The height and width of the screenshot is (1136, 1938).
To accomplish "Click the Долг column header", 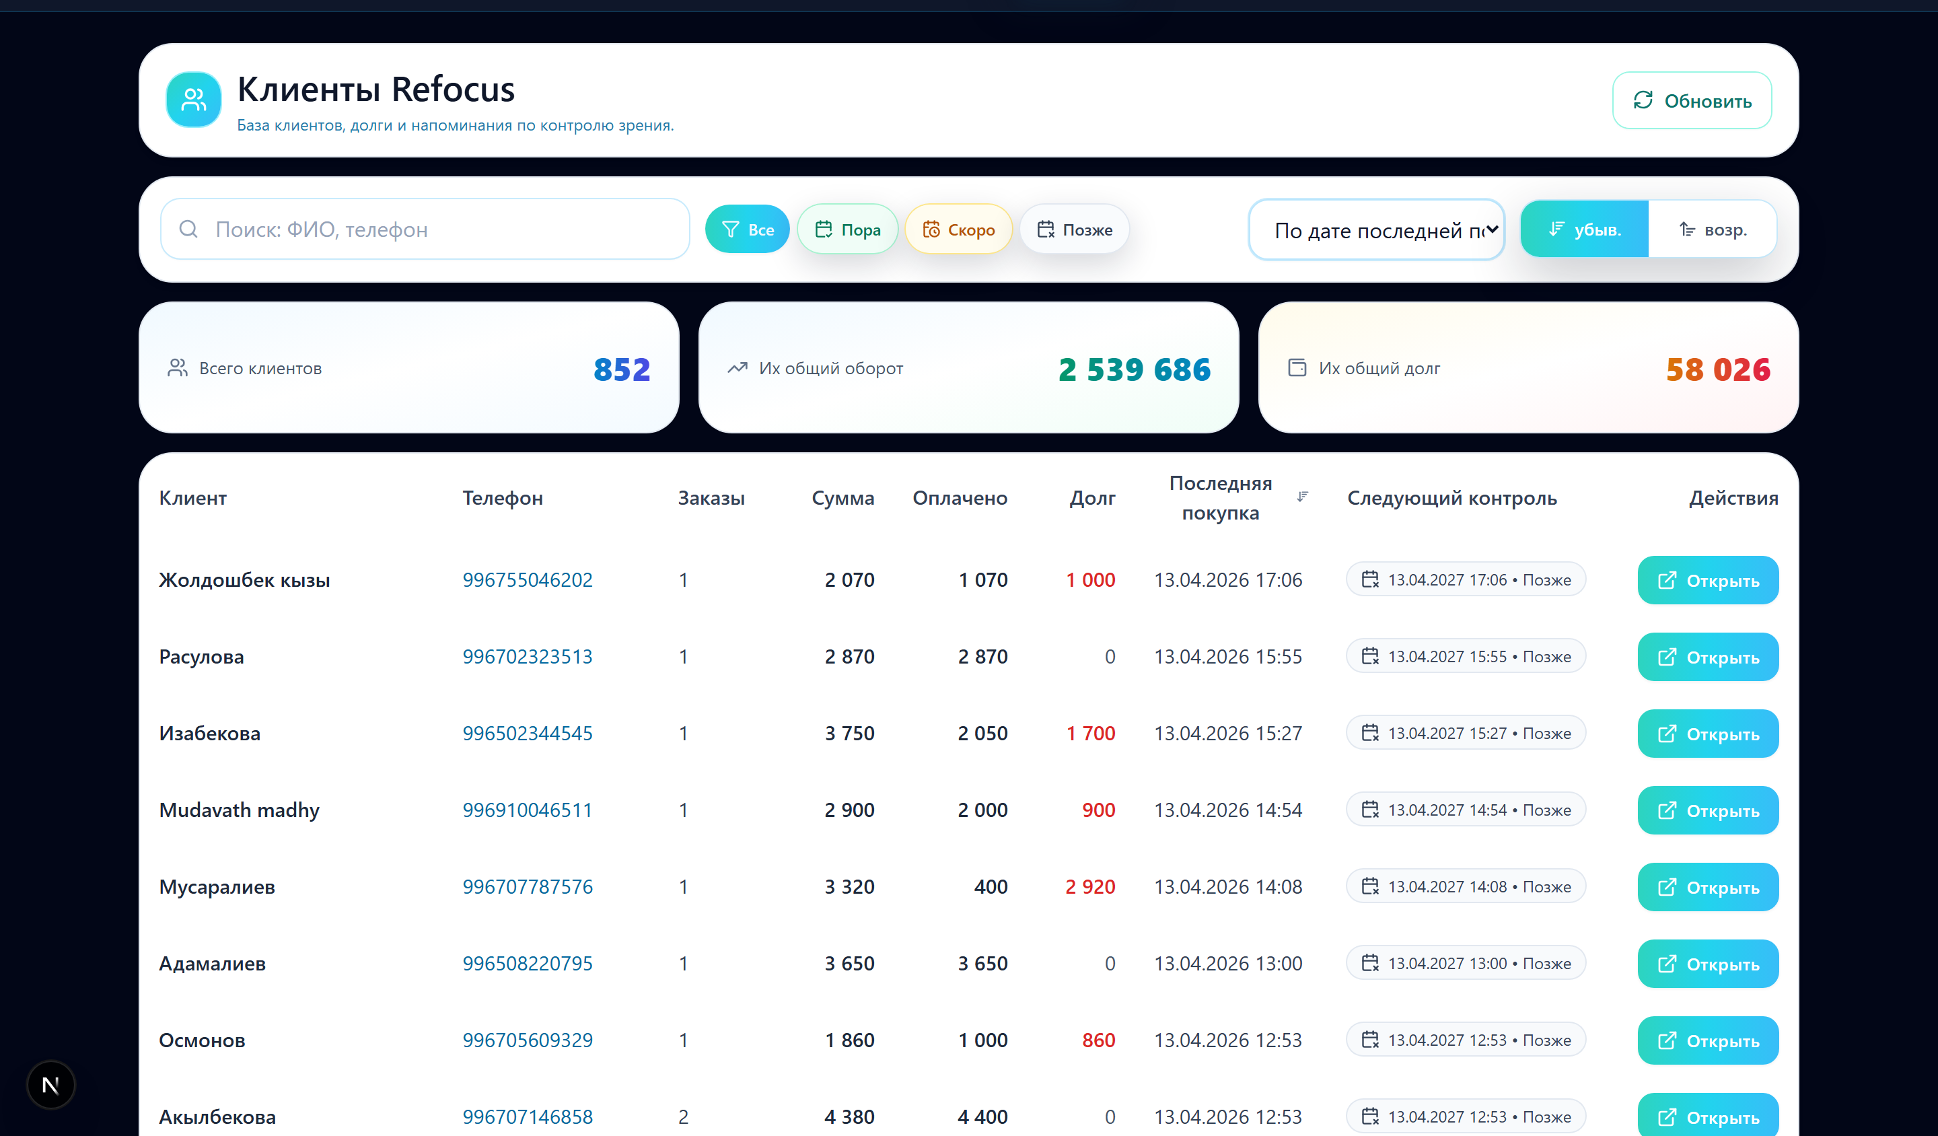I will [1091, 497].
